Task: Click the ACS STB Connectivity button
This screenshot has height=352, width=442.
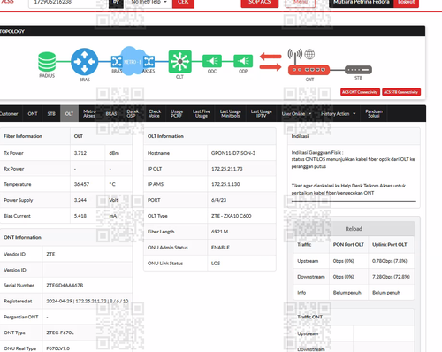Action: point(401,92)
